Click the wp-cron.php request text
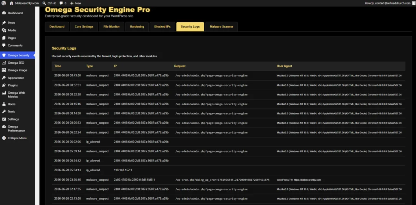 (222, 180)
